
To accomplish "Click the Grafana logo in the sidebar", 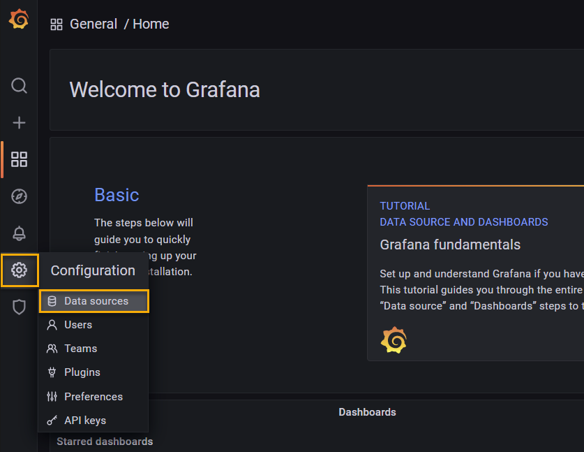I will click(x=19, y=19).
